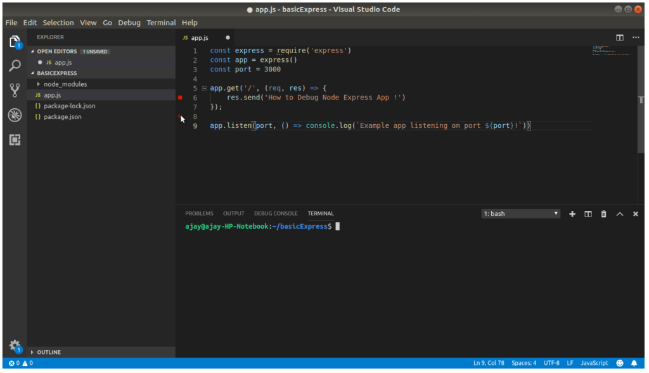Open app.js under Open Editors
649x373 pixels.
click(101, 63)
